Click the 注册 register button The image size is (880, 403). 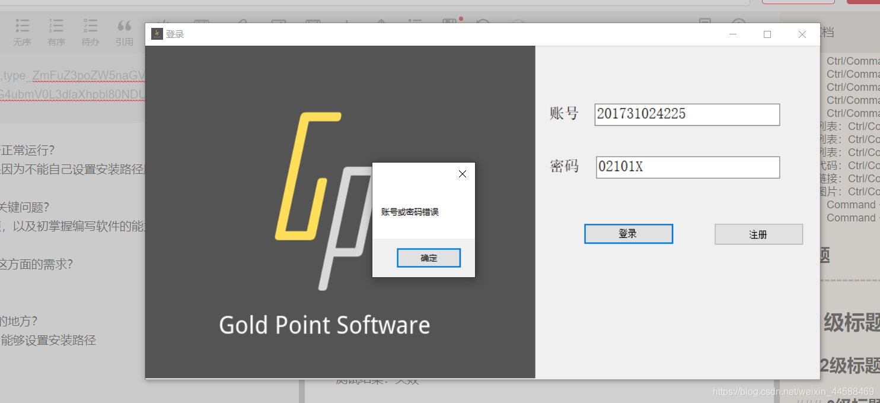click(758, 234)
